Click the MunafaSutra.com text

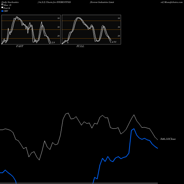(173, 2)
